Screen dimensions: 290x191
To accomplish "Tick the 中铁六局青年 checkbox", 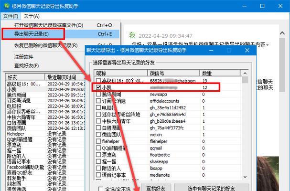I will (x=98, y=121).
